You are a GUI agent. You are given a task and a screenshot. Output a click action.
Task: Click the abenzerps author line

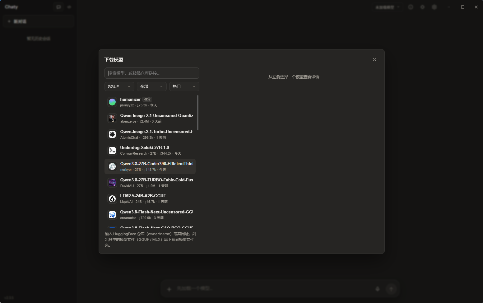click(141, 121)
